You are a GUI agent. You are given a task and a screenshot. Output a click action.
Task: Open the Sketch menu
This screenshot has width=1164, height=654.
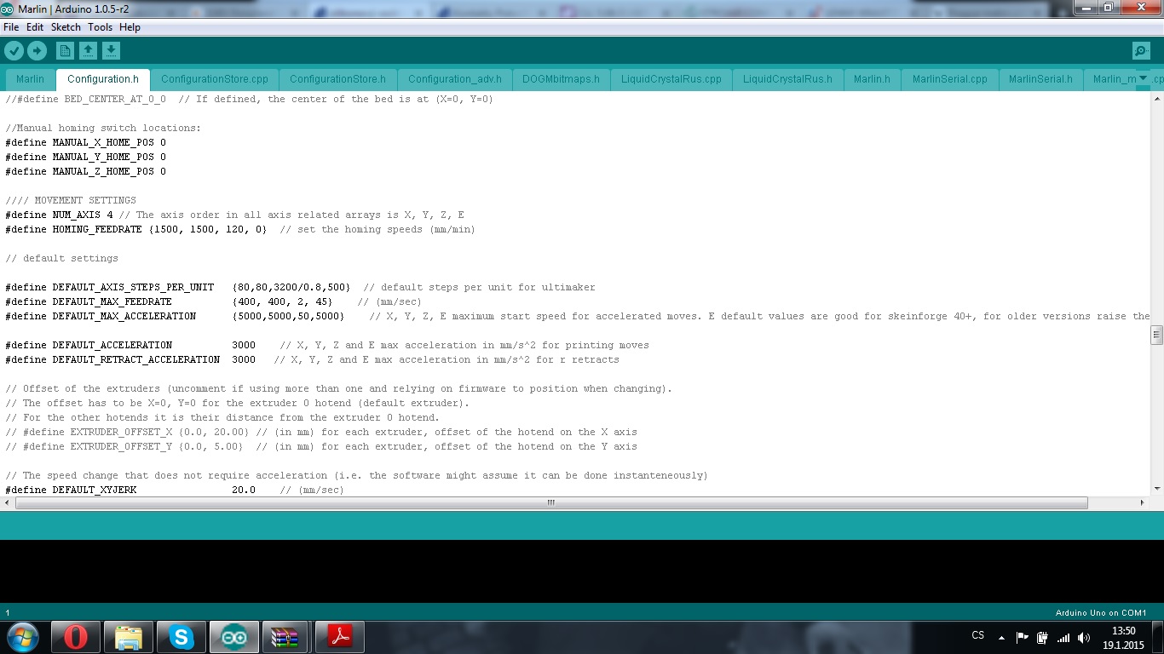coord(66,27)
